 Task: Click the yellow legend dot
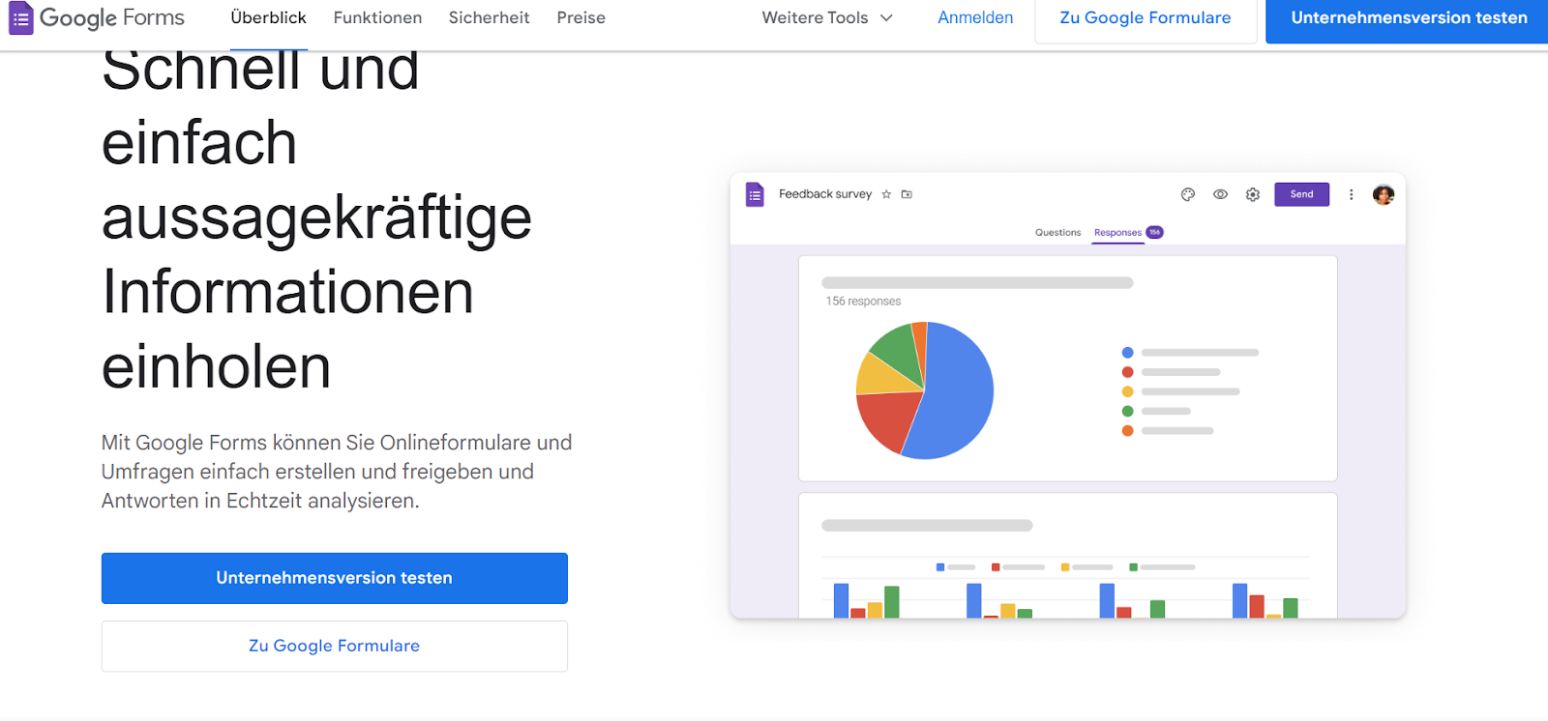tap(1127, 391)
